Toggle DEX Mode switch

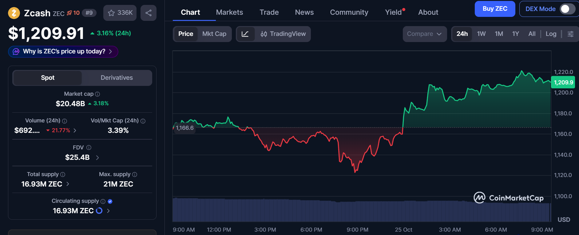[567, 9]
